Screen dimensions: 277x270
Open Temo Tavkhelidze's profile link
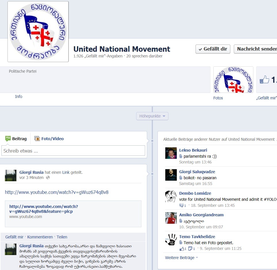(197, 237)
